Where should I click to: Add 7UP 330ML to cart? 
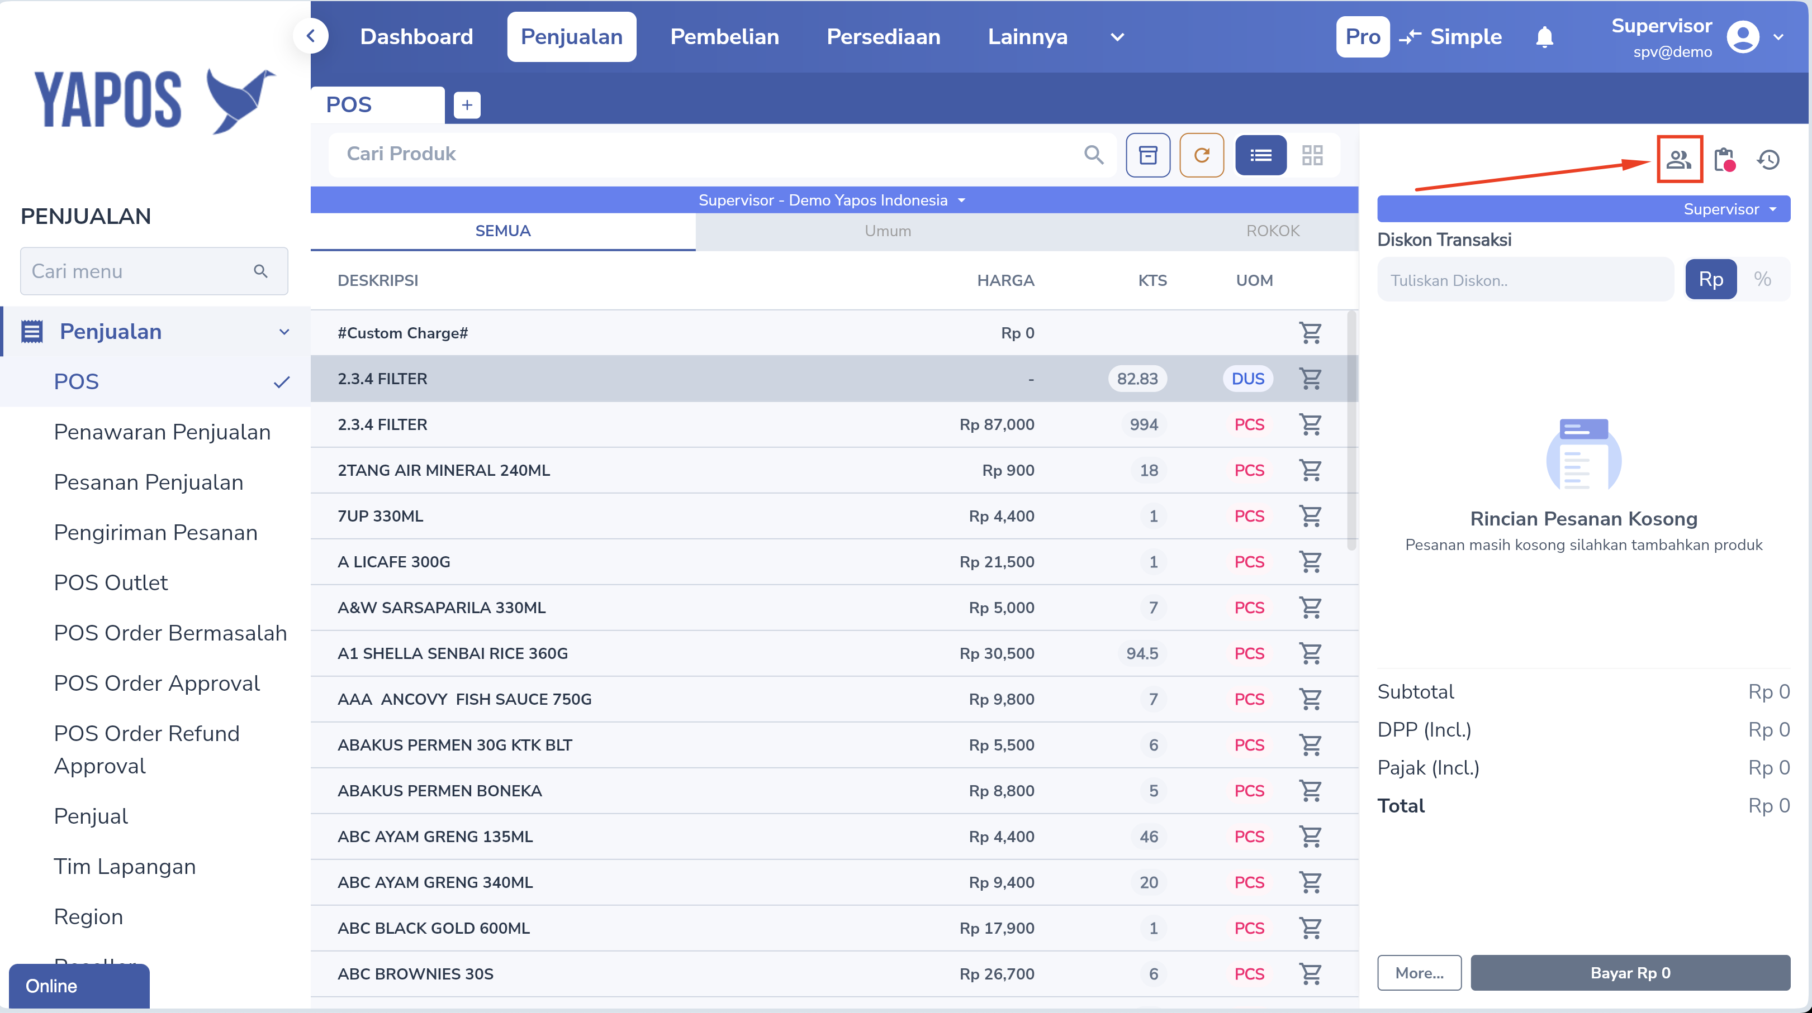pos(1310,515)
